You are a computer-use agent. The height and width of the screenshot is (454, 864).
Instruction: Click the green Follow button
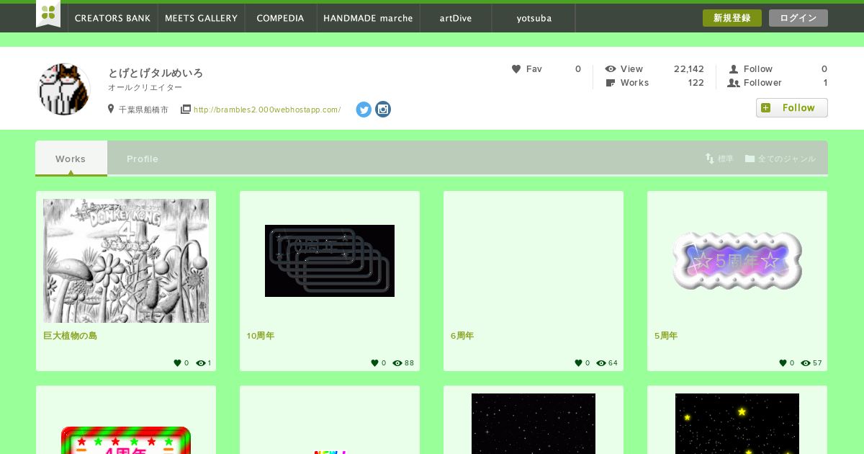(x=792, y=108)
